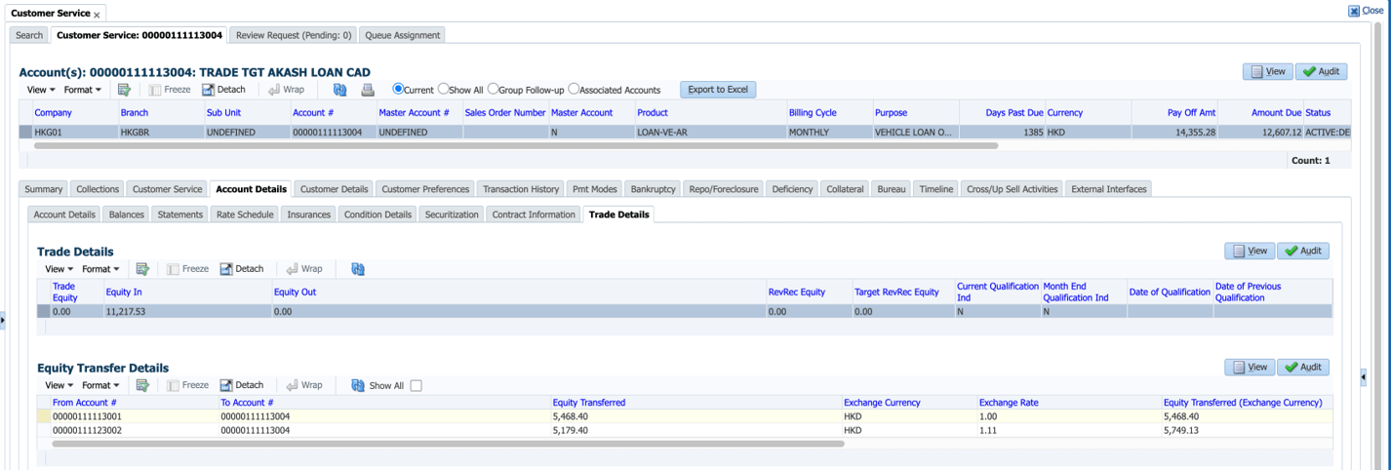Click Audit button in Trade Details section
The height and width of the screenshot is (470, 1391).
coord(1303,251)
